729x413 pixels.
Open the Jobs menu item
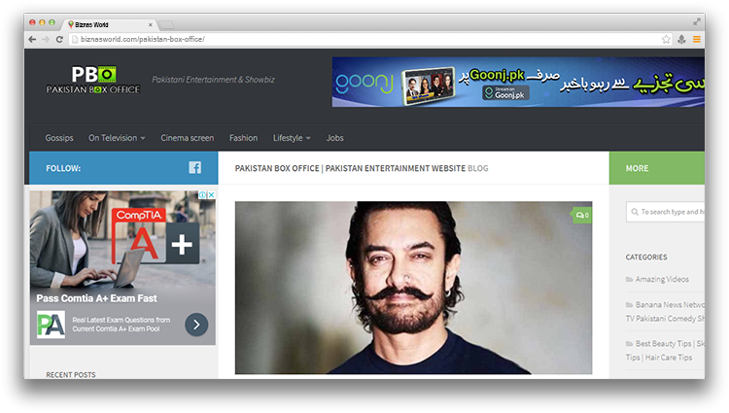[334, 138]
